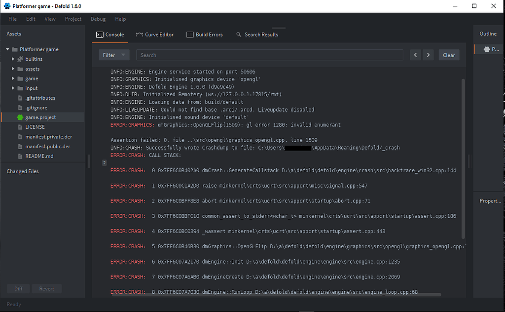Switch to the Curve Editor tab
This screenshot has width=505, height=312.
[x=154, y=35]
